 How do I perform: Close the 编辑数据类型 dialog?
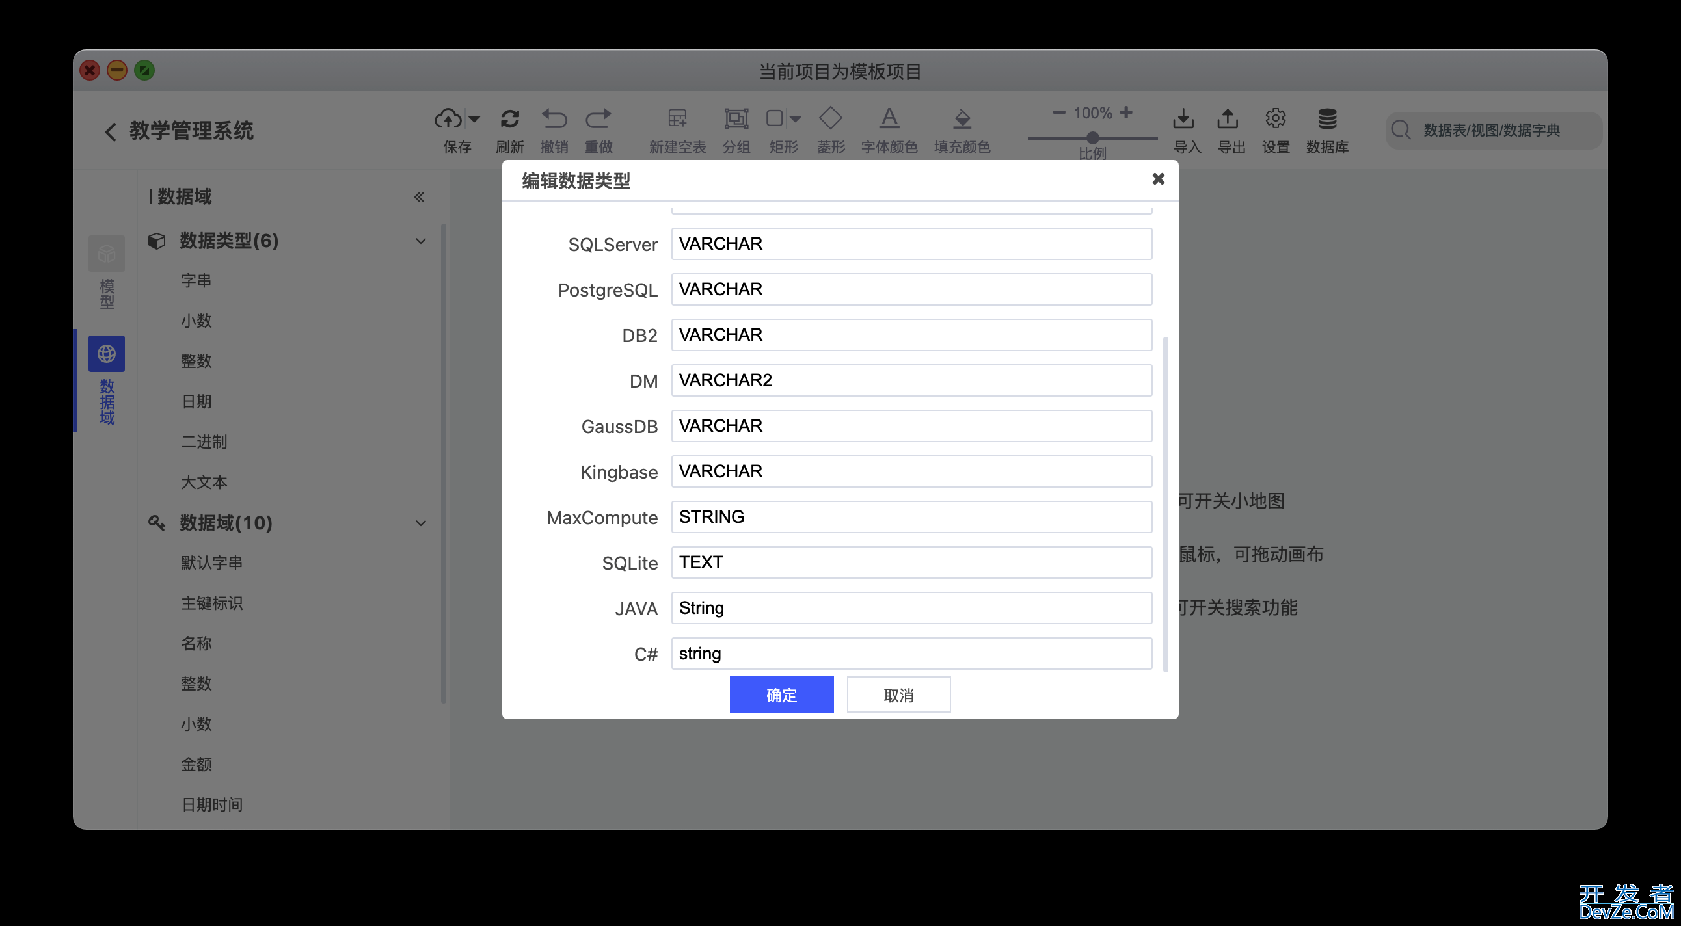[1158, 179]
